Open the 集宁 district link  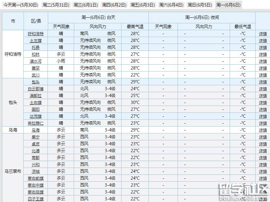[x=36, y=137]
